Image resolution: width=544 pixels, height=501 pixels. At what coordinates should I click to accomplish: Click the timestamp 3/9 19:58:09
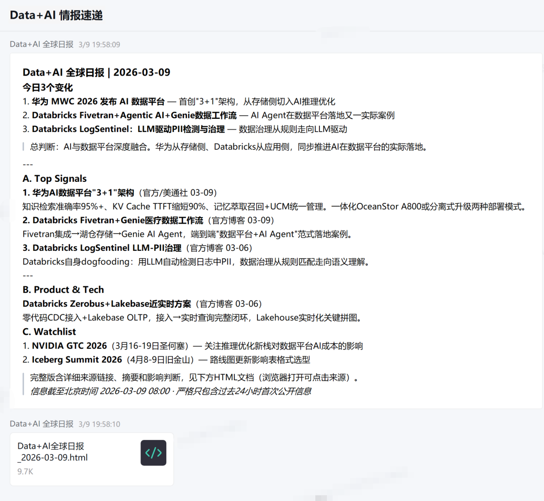(x=99, y=45)
